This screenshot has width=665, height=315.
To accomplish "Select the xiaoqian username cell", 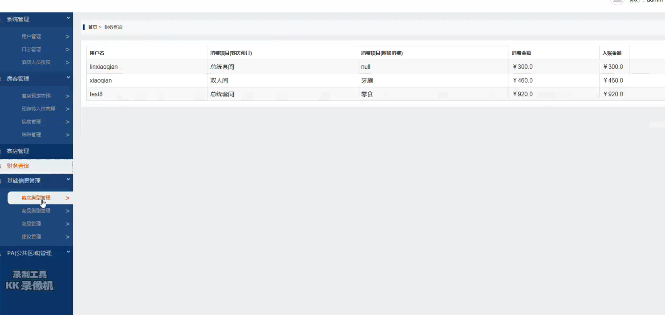I will pos(101,81).
